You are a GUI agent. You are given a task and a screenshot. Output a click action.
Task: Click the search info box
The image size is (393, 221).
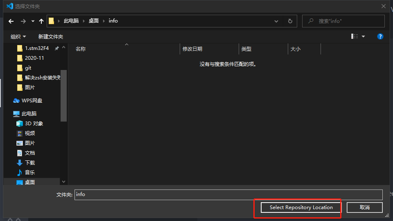[x=343, y=21]
